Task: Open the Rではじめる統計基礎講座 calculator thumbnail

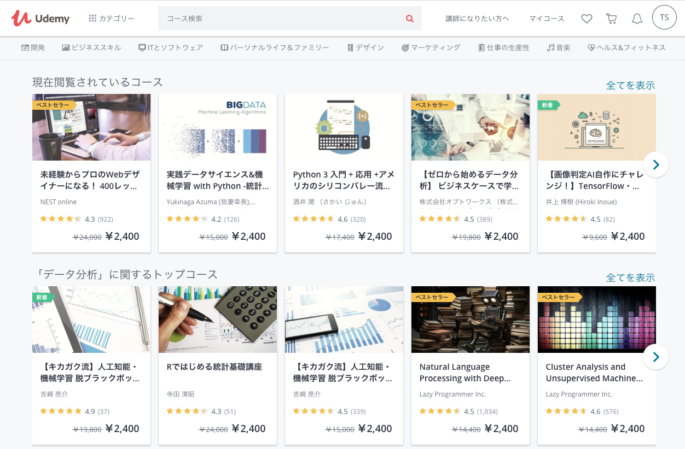Action: 218,320
